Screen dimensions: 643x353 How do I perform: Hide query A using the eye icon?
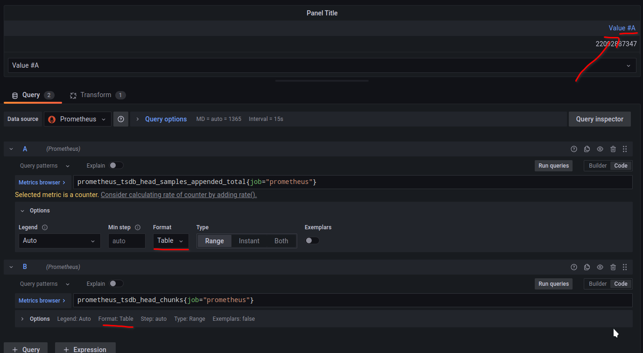coord(600,148)
